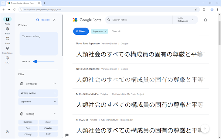Bookmark this page with star icon

click(x=196, y=10)
